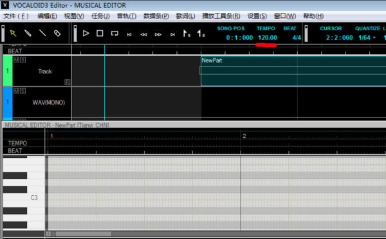Image resolution: width=386 pixels, height=239 pixels.
Task: Open the 视图(V) menu
Action: 74,16
